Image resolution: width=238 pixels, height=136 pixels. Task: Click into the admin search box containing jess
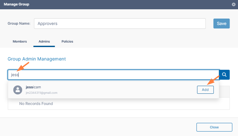point(113,75)
